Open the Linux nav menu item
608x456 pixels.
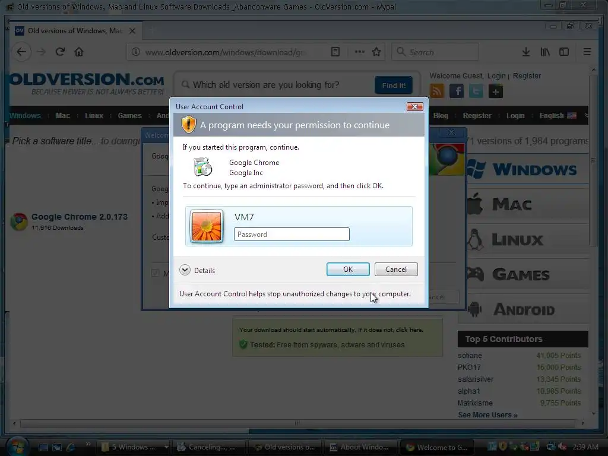(94, 116)
